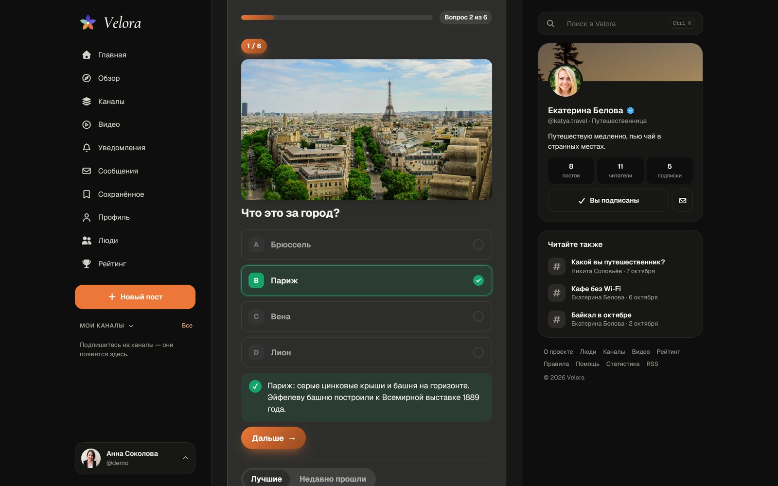The image size is (778, 486).
Task: Open the Статистика footer link
Action: pyautogui.click(x=622, y=364)
